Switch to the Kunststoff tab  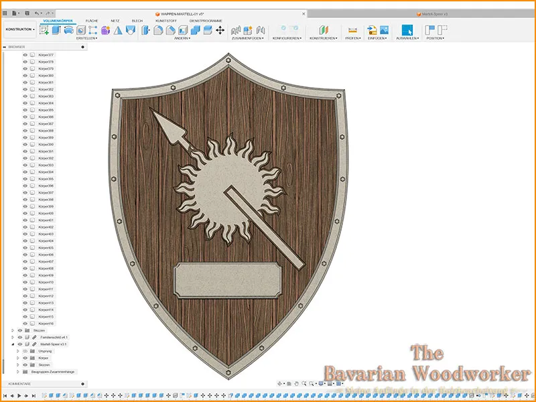(x=166, y=21)
